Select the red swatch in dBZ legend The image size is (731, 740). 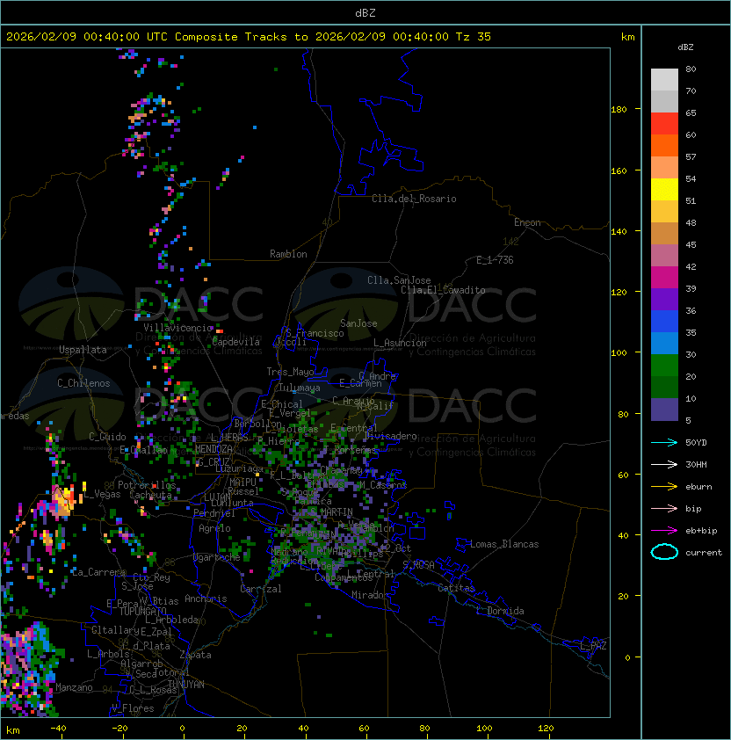[x=664, y=124]
